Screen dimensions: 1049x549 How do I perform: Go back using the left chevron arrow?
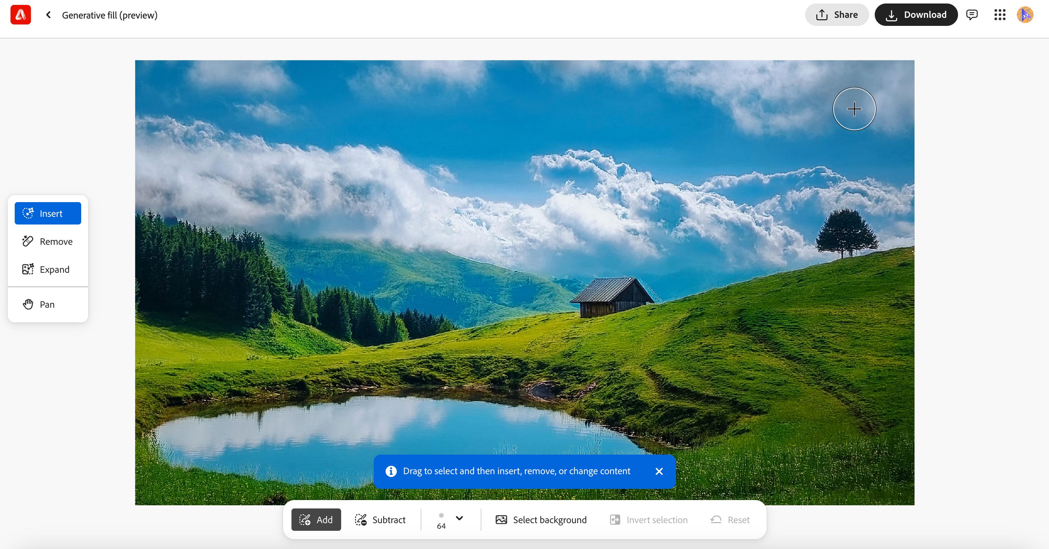(x=48, y=15)
